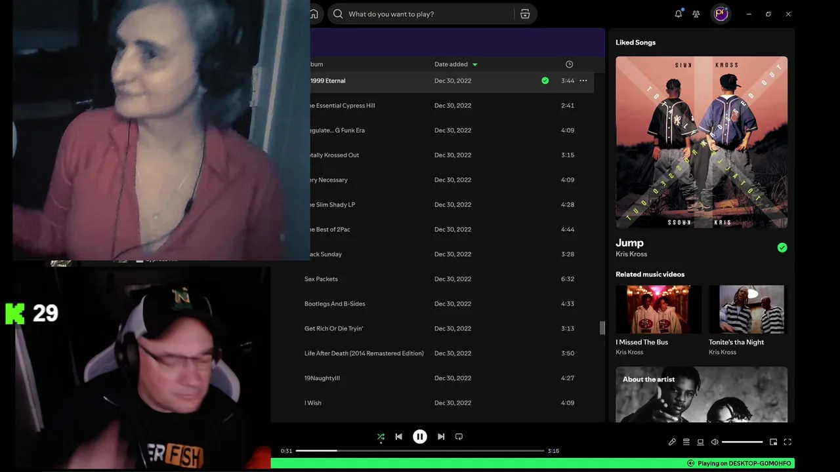This screenshot has width=840, height=472.
Task: Open the Home icon in top bar
Action: (314, 14)
